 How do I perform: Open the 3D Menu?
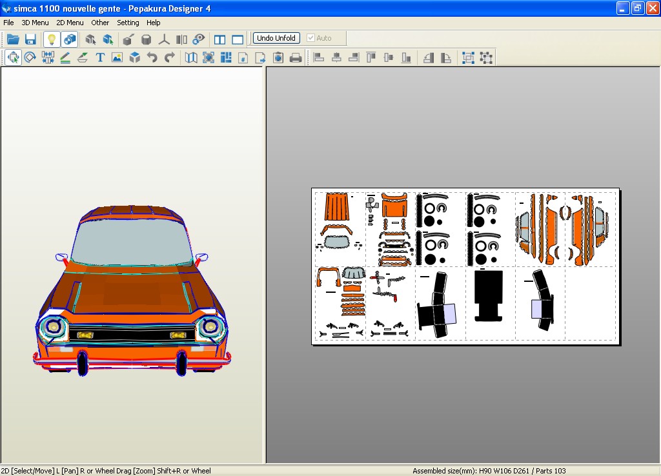[x=35, y=23]
